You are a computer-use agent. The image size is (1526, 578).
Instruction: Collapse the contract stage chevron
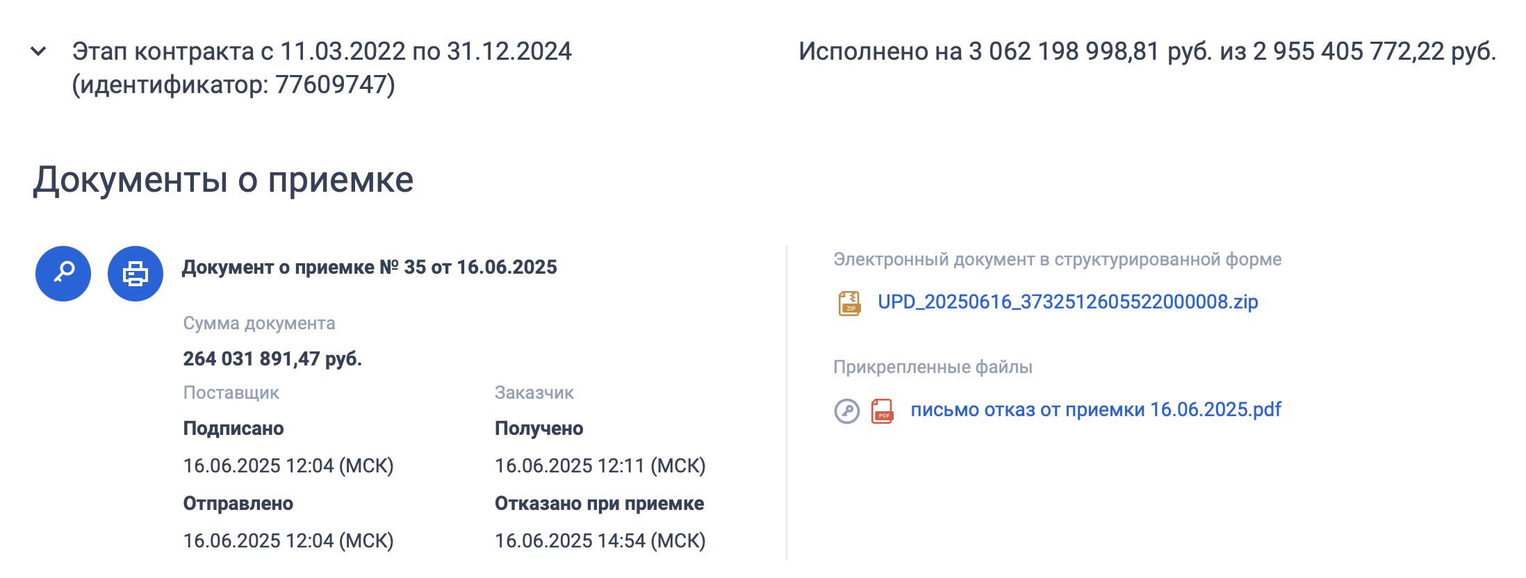[x=39, y=51]
